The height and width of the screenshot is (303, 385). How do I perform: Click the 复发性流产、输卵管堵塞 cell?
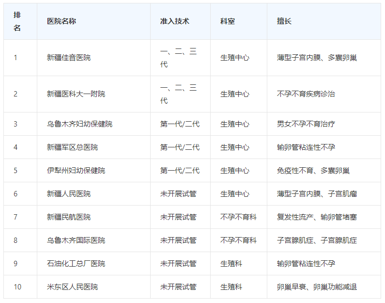[317, 217]
